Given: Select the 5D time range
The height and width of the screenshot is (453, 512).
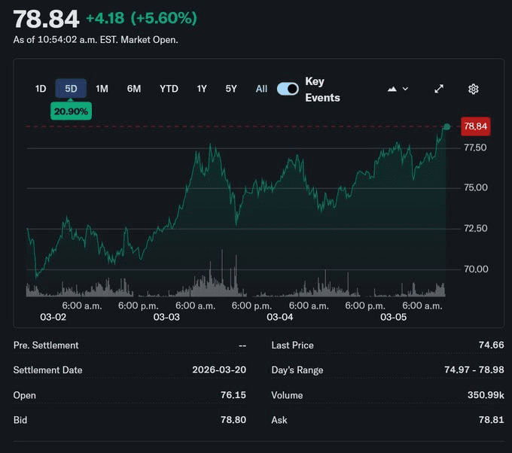Looking at the screenshot, I should [x=71, y=89].
